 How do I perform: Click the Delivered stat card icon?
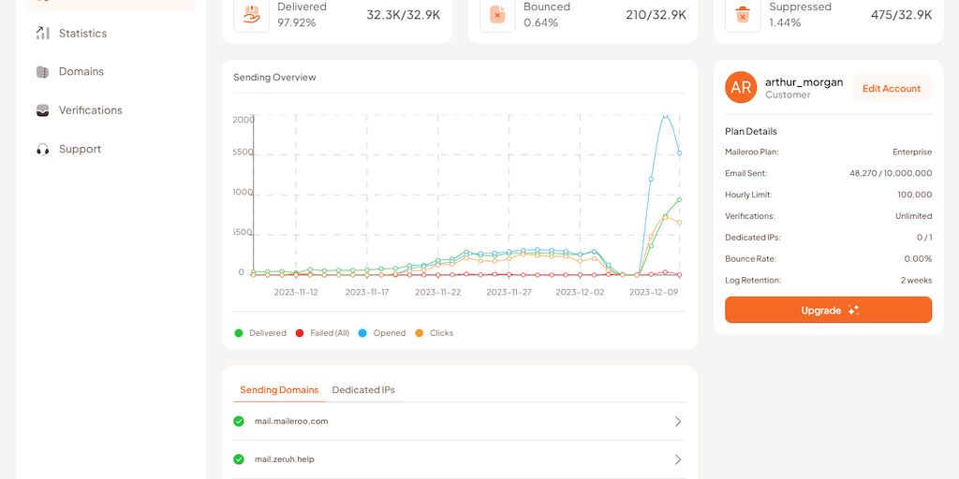click(251, 14)
